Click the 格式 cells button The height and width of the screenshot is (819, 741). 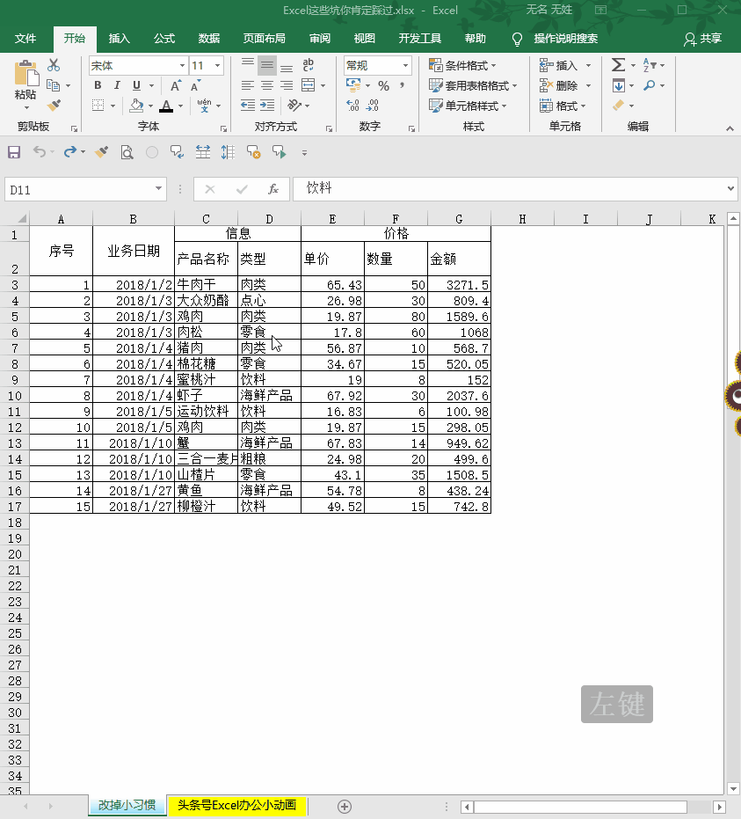pyautogui.click(x=558, y=106)
